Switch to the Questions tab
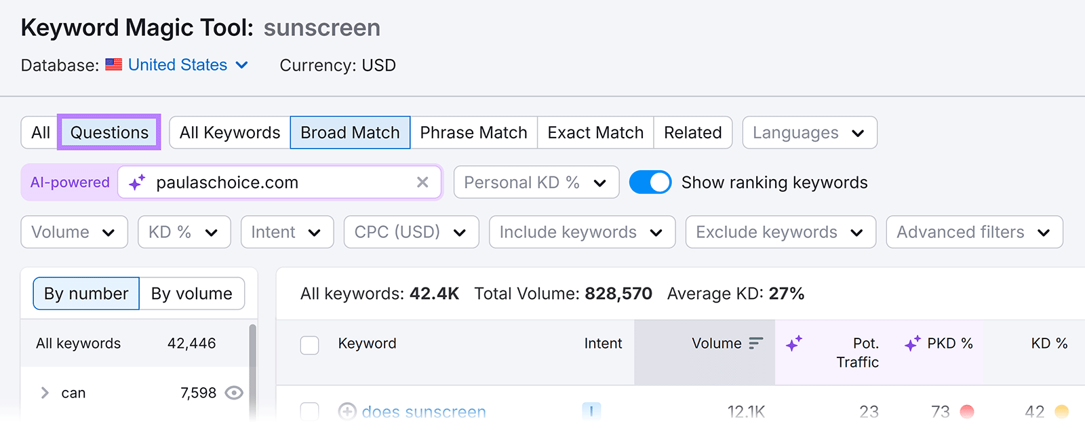Viewport: 1085px width, 430px height. (x=108, y=132)
